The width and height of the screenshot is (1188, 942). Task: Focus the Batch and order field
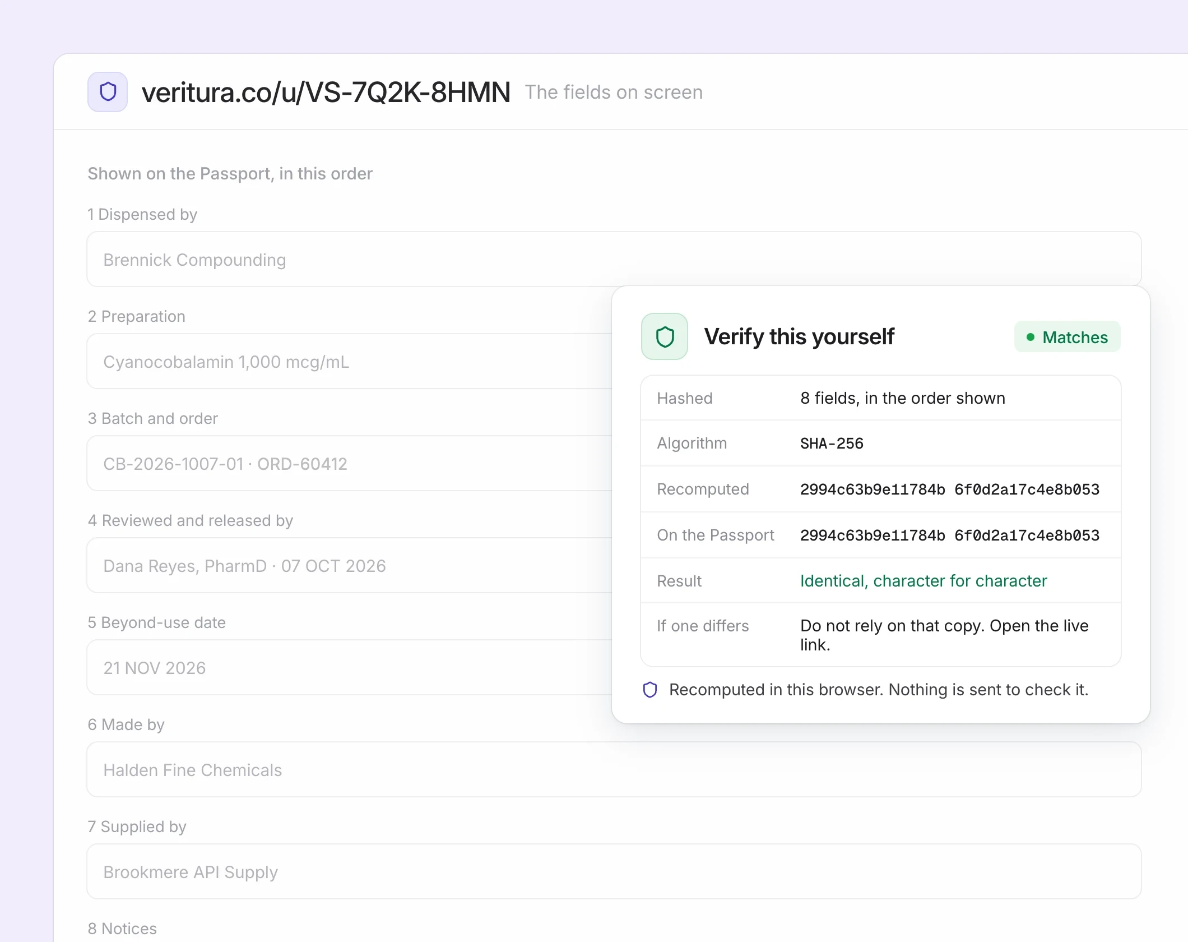point(350,464)
